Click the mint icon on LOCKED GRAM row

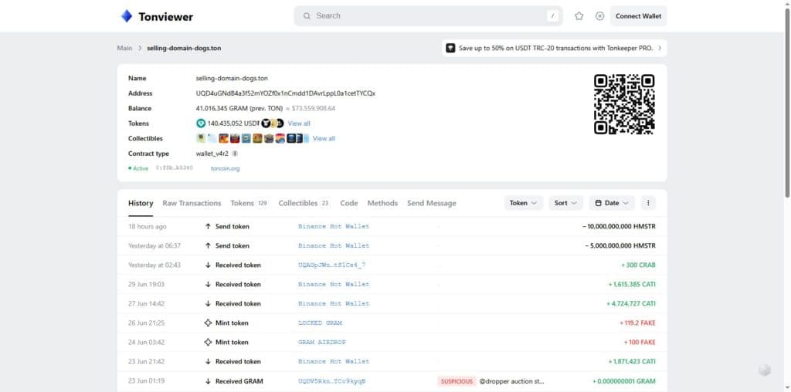pyautogui.click(x=208, y=323)
